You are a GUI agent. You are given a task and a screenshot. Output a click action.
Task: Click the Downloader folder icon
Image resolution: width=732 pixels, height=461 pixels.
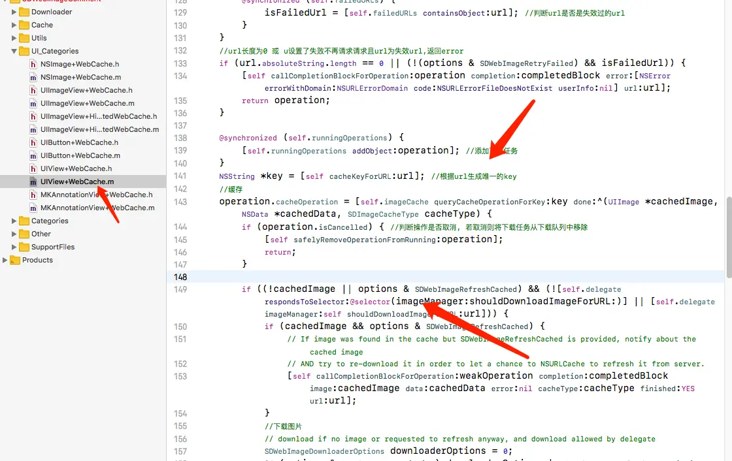pyautogui.click(x=24, y=12)
